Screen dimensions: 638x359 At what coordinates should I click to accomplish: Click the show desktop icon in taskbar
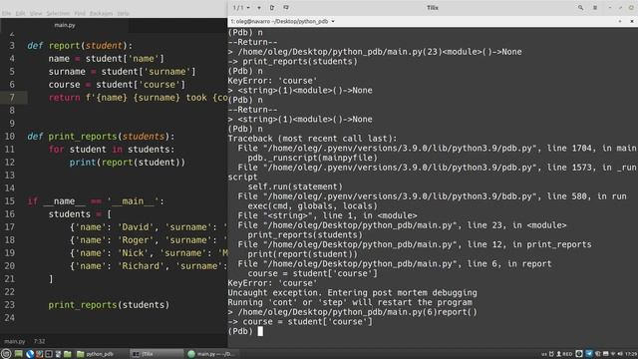click(18, 354)
